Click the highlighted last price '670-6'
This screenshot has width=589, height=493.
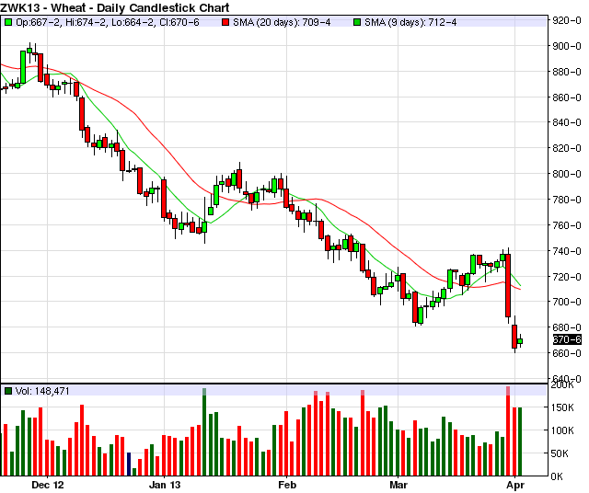[x=567, y=339]
